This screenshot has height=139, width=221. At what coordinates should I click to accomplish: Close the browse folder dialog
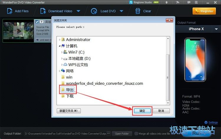[169, 20]
